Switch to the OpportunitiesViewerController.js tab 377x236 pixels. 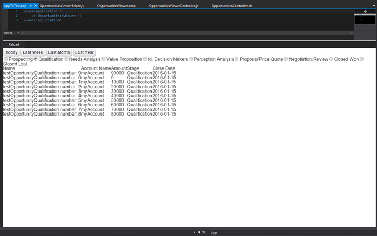point(173,6)
